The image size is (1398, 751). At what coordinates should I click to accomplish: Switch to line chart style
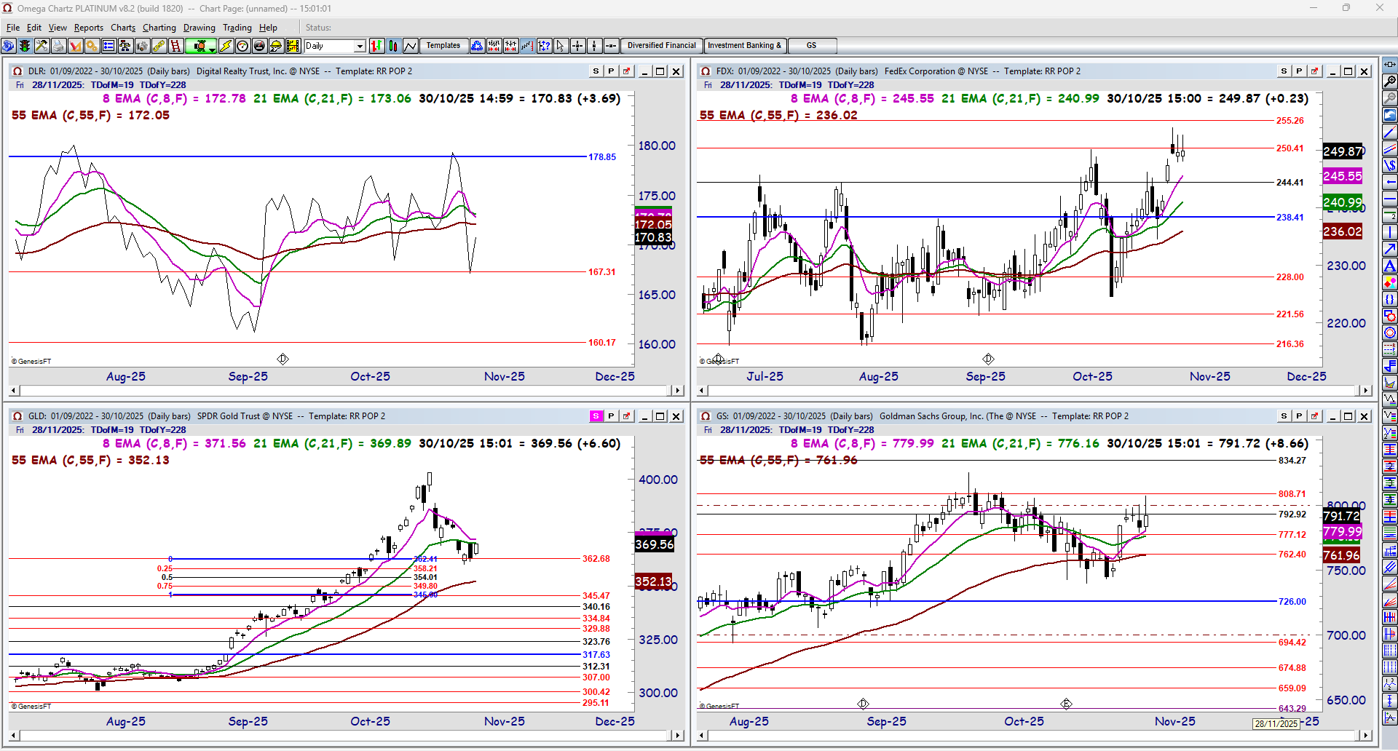[x=411, y=46]
